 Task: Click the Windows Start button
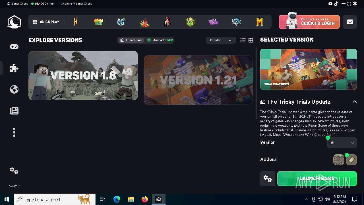tap(7, 199)
